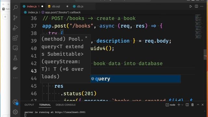The width and height of the screenshot is (208, 117).
Task: Show additional views ellipsis in activity bar
Action: click(15, 78)
